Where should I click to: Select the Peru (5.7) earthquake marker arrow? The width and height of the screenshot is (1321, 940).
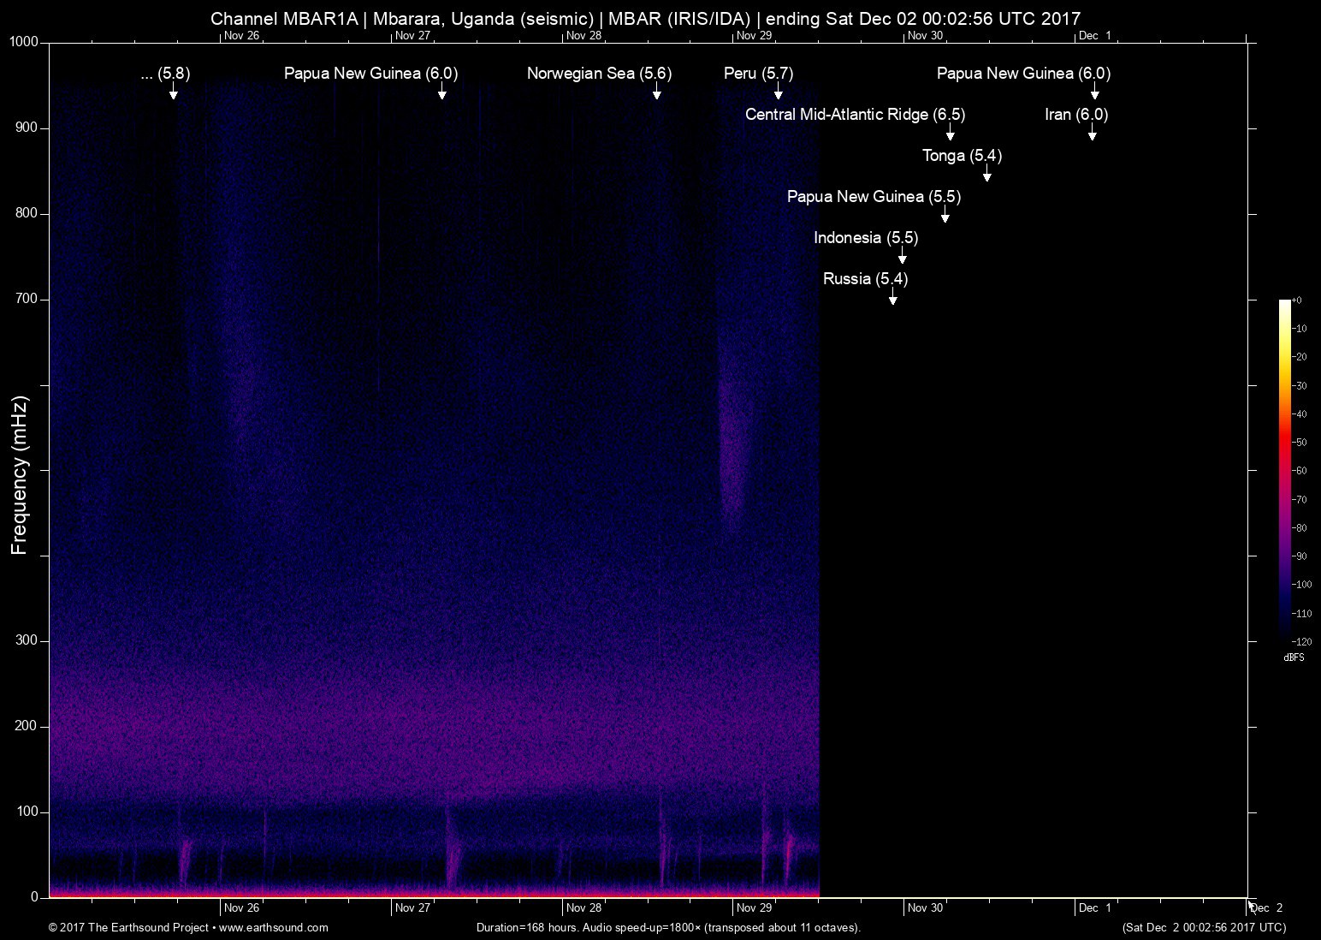(x=776, y=94)
